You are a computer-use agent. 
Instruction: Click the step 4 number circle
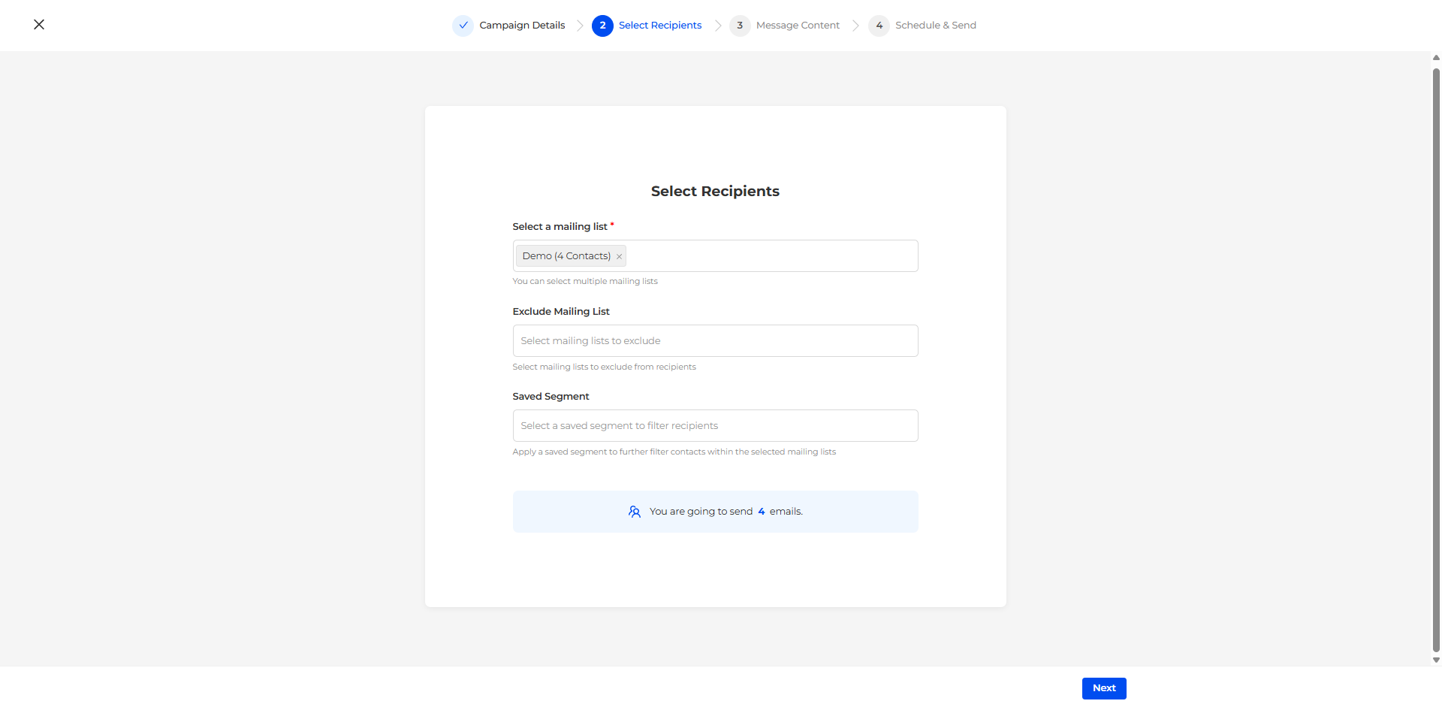[879, 26]
